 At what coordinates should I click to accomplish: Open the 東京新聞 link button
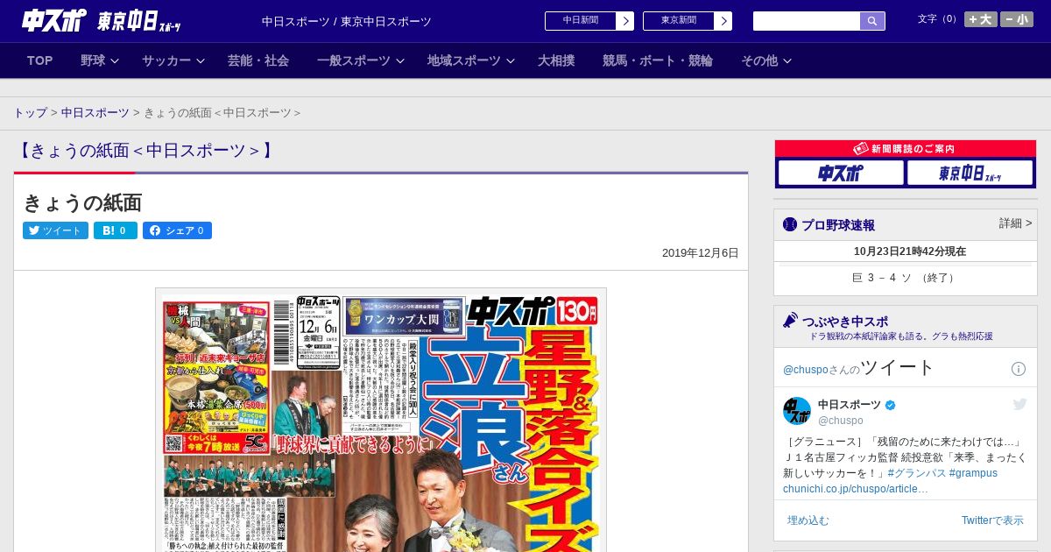pyautogui.click(x=688, y=21)
